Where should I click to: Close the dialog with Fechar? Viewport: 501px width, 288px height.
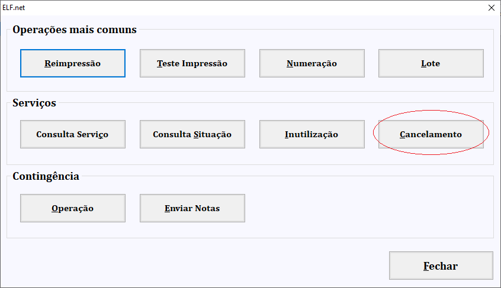(441, 266)
